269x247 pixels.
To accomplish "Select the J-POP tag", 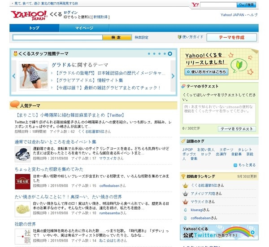I will (187, 150).
